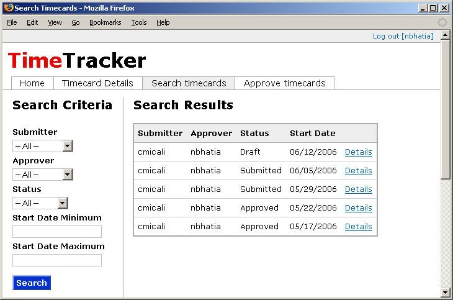
Task: Click the Log out [nbhatia] link
Action: point(403,36)
